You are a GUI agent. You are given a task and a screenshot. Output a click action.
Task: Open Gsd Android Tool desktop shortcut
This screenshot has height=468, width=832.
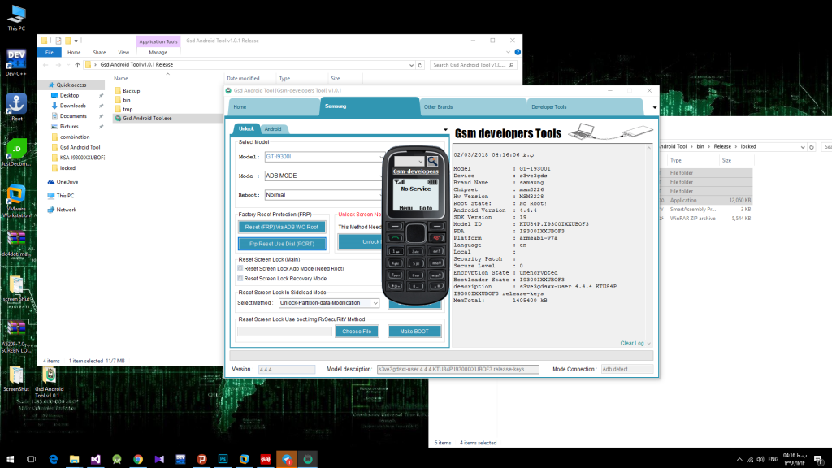click(x=50, y=383)
